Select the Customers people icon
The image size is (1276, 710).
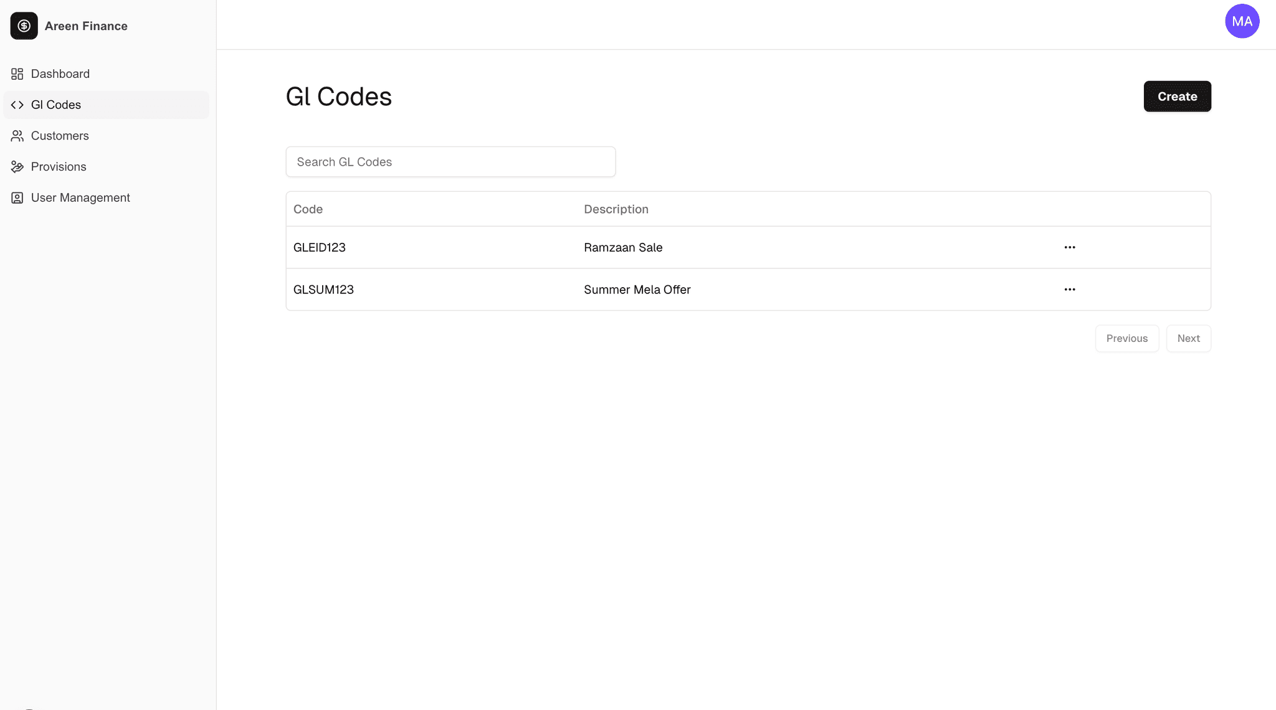pyautogui.click(x=17, y=135)
